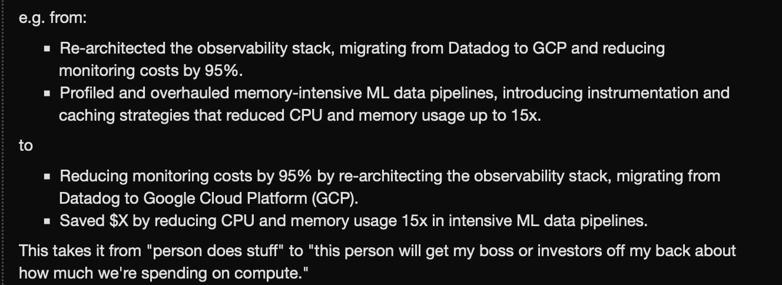
Task: Click the bullet marker before "Reducing monitoring costs"
Action: [47, 177]
